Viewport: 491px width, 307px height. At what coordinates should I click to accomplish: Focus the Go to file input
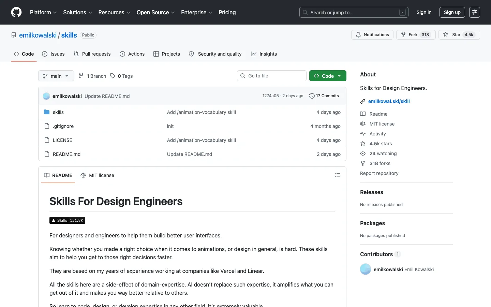(272, 76)
